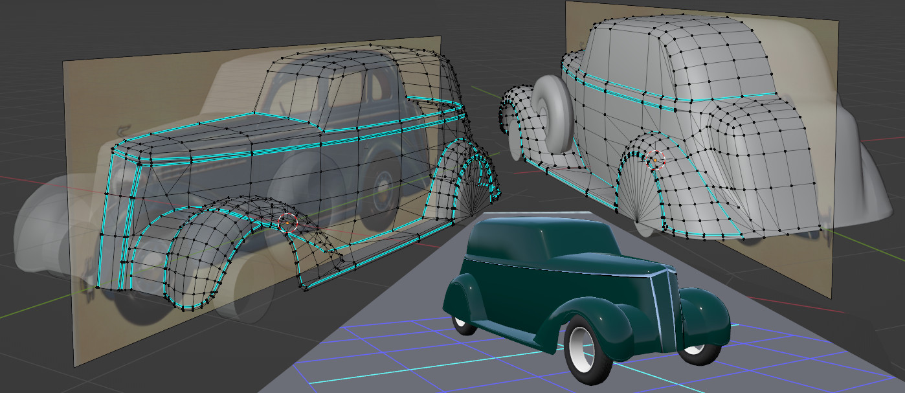Click the green car's front grille
The height and width of the screenshot is (393, 905).
pos(664,312)
